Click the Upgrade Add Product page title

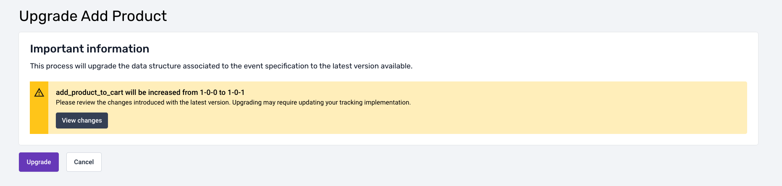point(93,16)
